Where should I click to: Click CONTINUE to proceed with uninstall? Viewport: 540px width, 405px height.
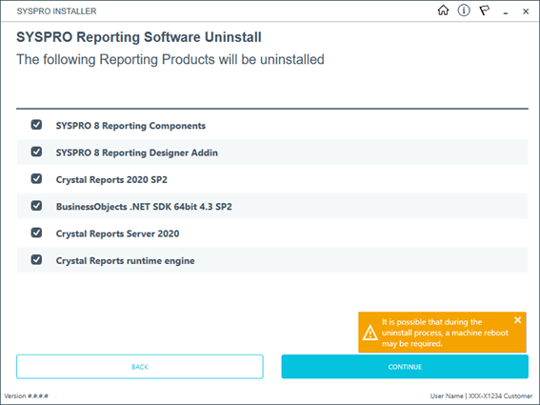pos(405,367)
